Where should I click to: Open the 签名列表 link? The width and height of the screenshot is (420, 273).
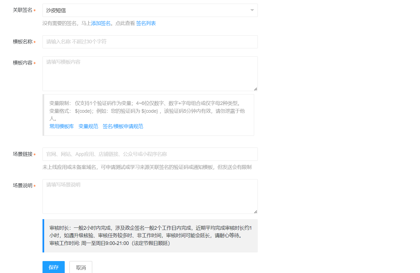click(x=146, y=23)
